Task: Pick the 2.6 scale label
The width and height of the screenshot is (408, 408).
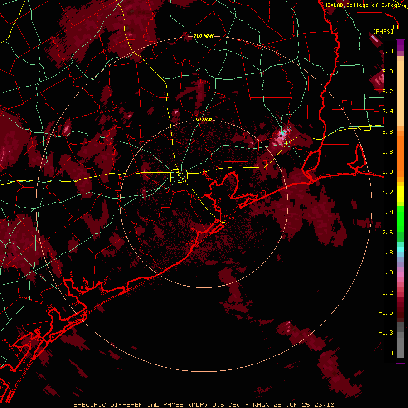Action: coord(388,233)
